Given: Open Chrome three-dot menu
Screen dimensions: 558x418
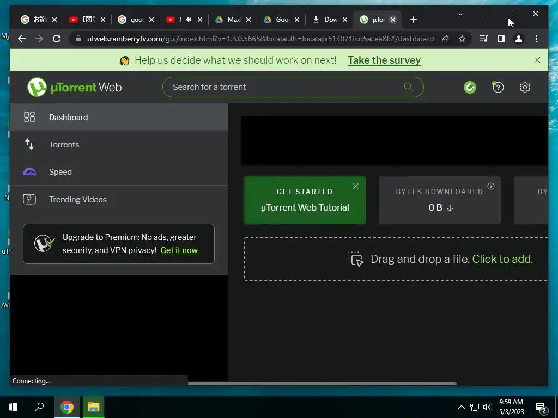Looking at the screenshot, I should [x=536, y=39].
